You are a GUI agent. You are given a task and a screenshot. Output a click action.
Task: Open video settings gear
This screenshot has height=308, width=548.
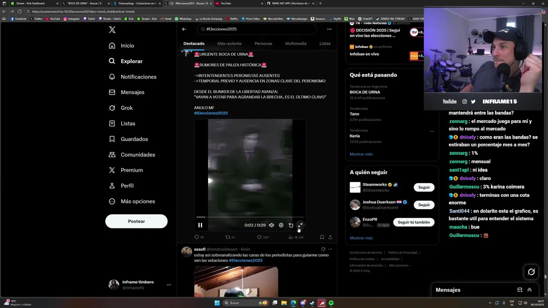[281, 225]
